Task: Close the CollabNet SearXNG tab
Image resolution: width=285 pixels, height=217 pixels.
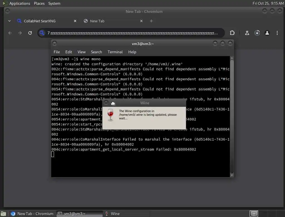Action: click(75, 21)
